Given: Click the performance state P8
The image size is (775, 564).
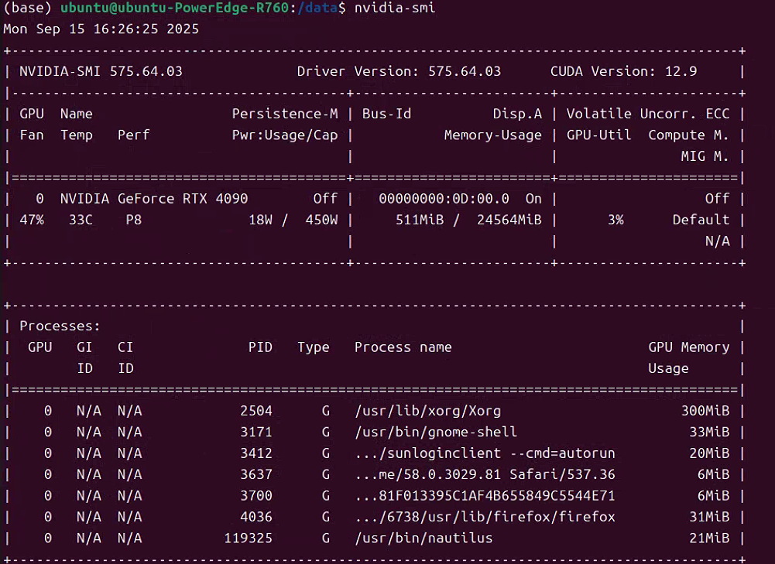Looking at the screenshot, I should 133,220.
